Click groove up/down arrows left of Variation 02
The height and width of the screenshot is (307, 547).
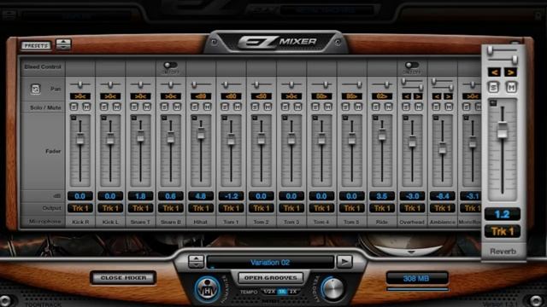[197, 262]
